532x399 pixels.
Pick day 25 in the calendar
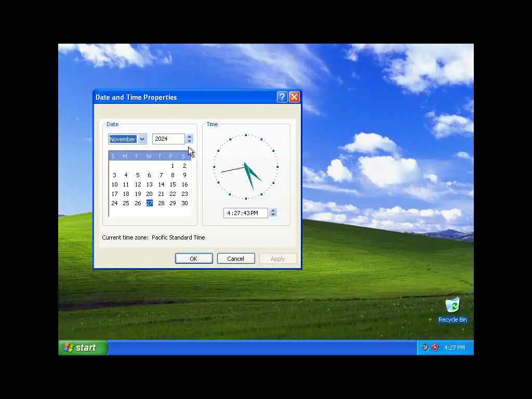point(126,203)
